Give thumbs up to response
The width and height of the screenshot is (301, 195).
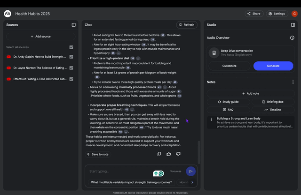[x=168, y=154]
